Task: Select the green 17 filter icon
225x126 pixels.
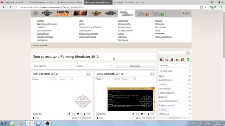Action: click(188, 60)
